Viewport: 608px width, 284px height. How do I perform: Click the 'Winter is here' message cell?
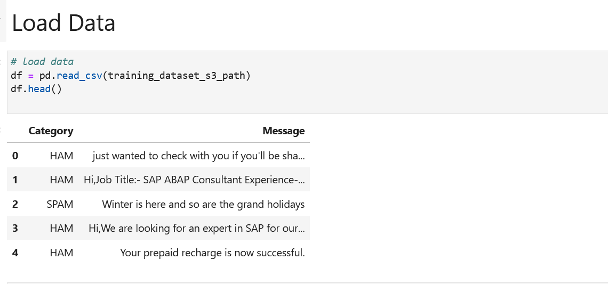click(203, 204)
